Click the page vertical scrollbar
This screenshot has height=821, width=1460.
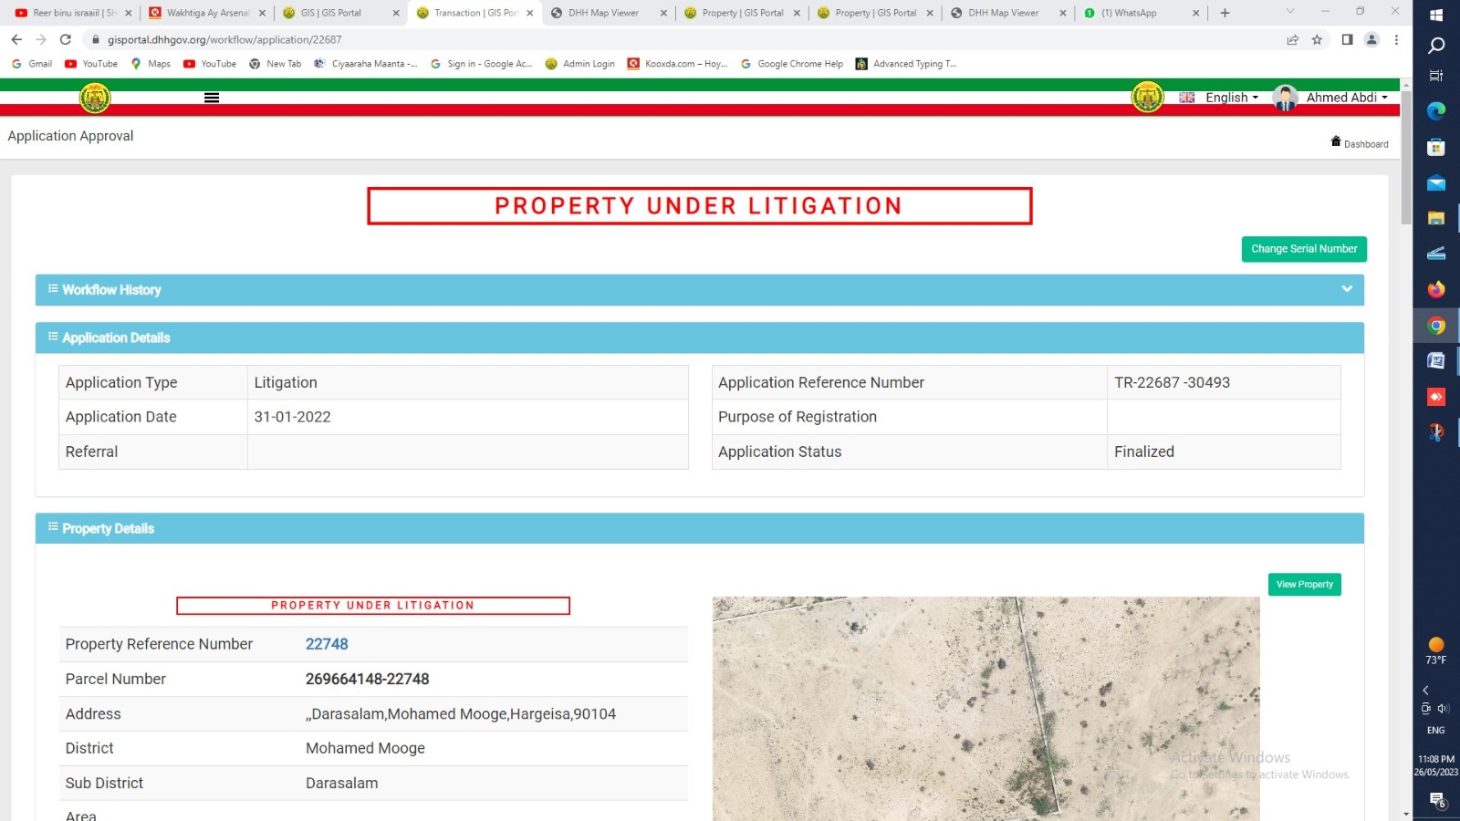coord(1406,158)
